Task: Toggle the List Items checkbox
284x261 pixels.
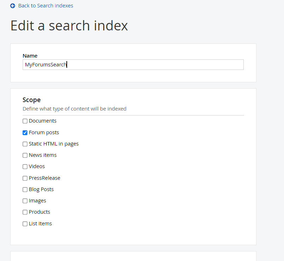Action: click(25, 224)
